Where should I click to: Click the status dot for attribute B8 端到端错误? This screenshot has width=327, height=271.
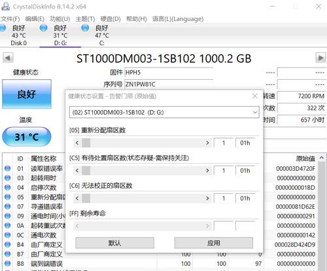7,263
